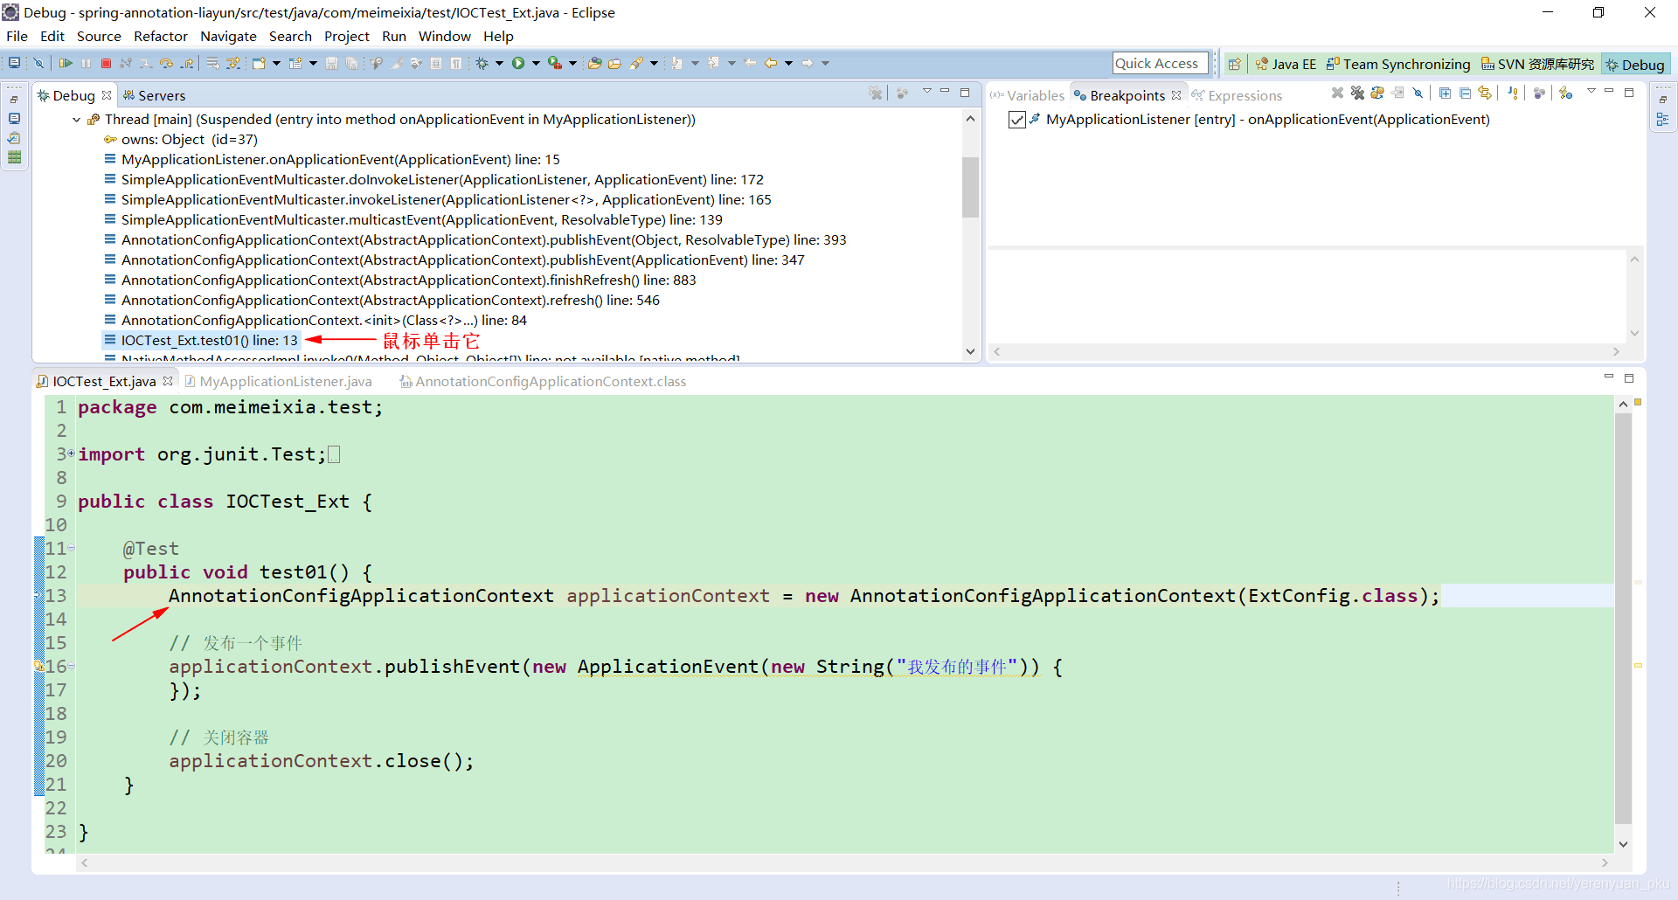Click the Debug view vertical scrollbar thumb
The image size is (1678, 900).
tap(970, 186)
